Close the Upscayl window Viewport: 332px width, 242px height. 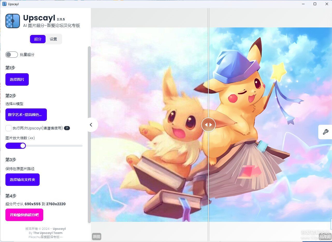click(x=327, y=4)
